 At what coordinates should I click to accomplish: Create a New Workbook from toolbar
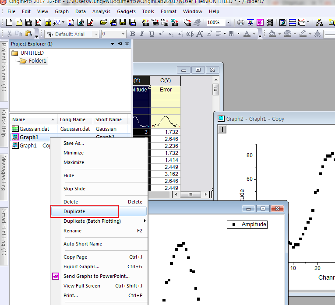28,22
